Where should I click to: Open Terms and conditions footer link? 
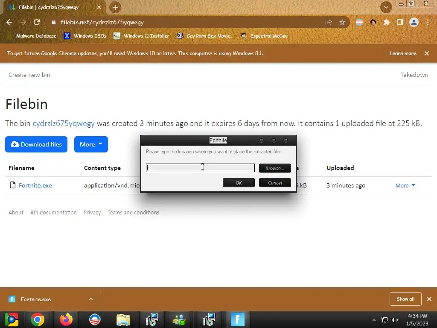pos(134,213)
